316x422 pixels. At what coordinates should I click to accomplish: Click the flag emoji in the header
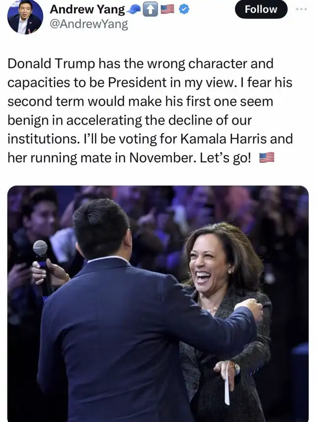(167, 10)
